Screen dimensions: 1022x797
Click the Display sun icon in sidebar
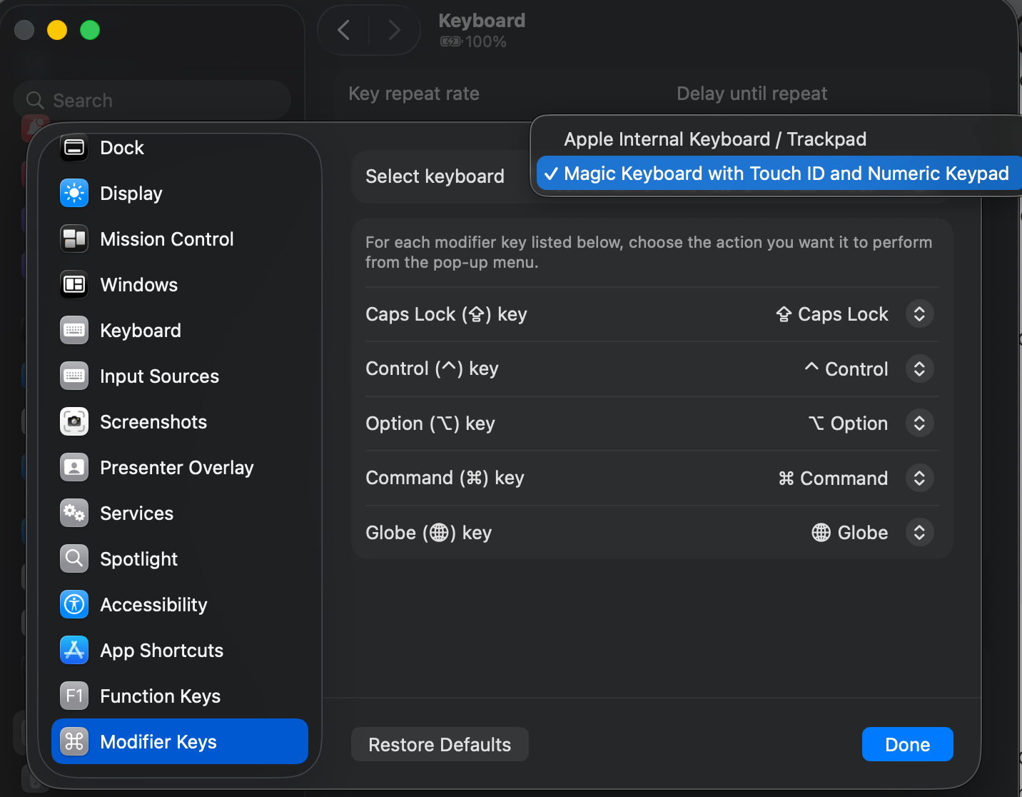[74, 194]
